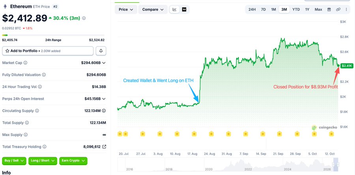Screen dimensions: 355x175
Task: Click info icon after 122.134M circulating value
Action: [x=104, y=111]
